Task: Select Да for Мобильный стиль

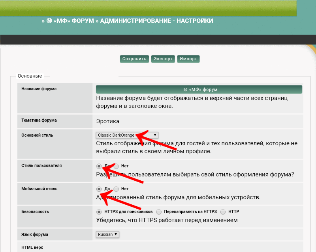Action: pyautogui.click(x=99, y=189)
